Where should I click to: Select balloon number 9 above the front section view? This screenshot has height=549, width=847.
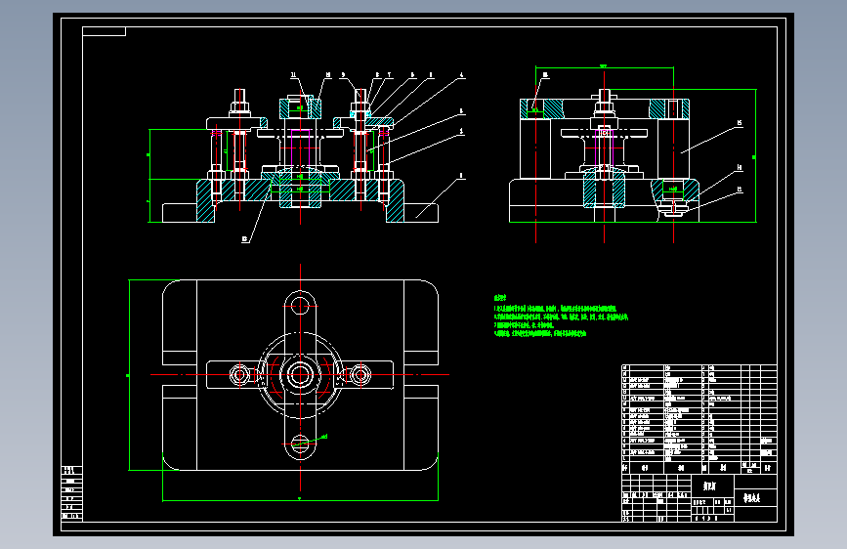click(343, 75)
